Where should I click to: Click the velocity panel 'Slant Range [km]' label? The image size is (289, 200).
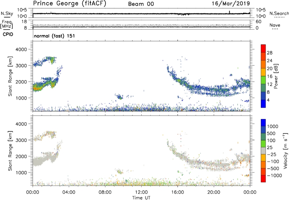click(10, 151)
